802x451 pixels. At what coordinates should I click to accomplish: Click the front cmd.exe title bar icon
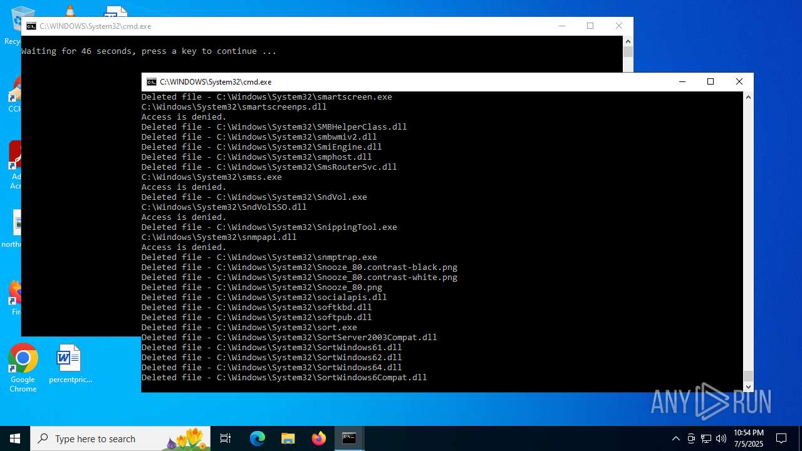click(x=151, y=82)
